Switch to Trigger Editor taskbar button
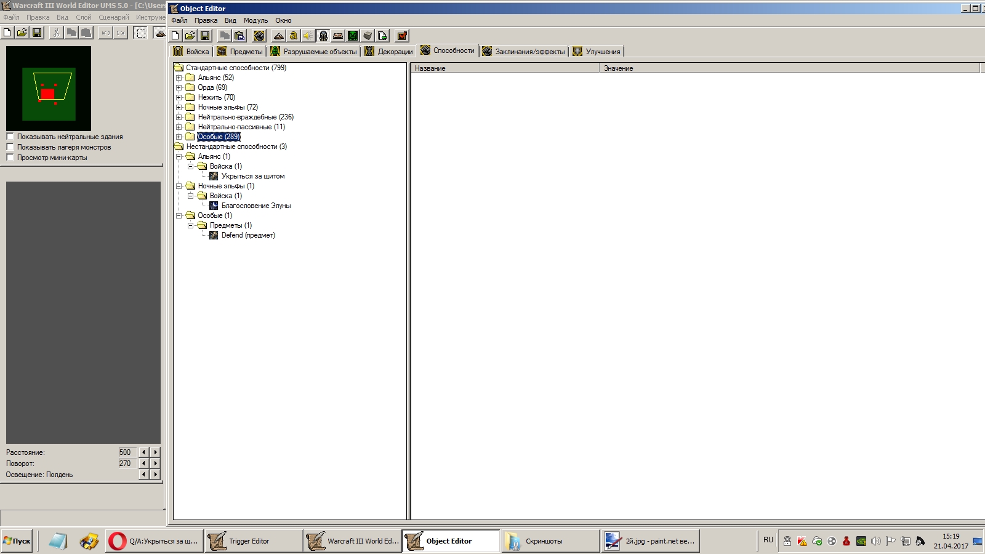 (x=253, y=541)
